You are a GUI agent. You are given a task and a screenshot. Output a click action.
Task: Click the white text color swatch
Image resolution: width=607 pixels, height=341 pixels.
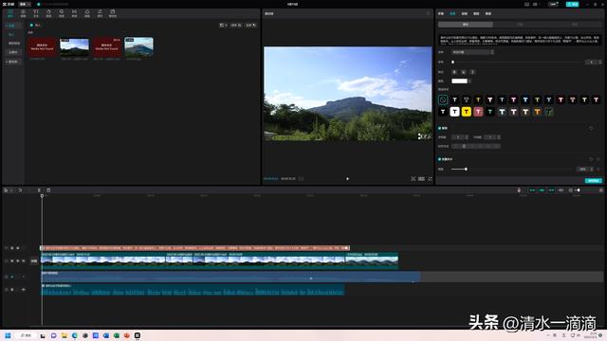coord(459,81)
